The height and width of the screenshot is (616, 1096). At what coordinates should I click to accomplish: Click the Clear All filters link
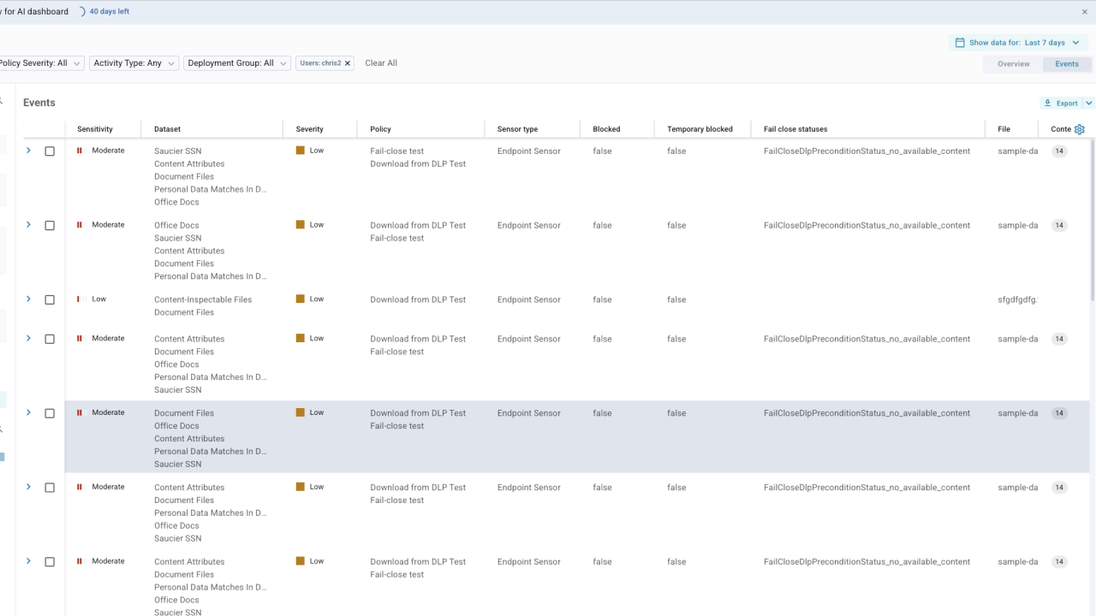pyautogui.click(x=381, y=63)
